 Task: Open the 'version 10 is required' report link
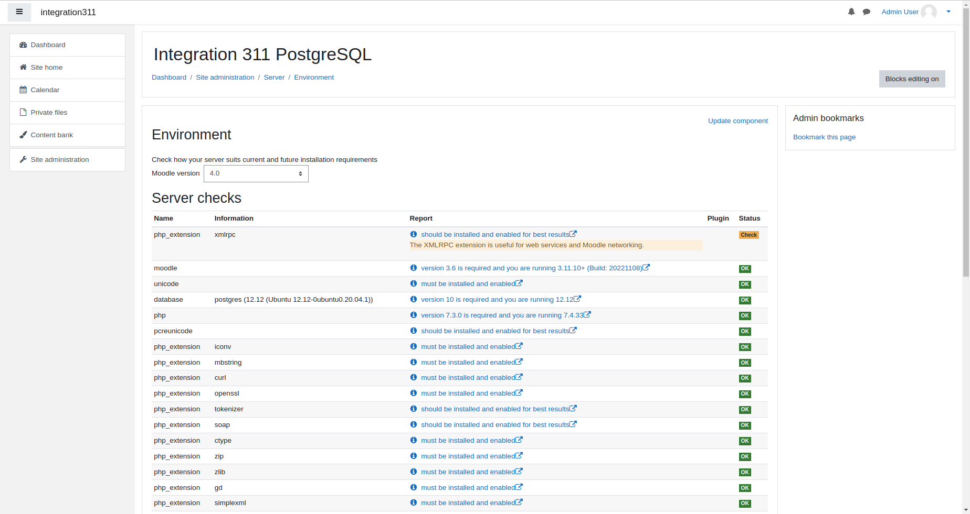497,300
